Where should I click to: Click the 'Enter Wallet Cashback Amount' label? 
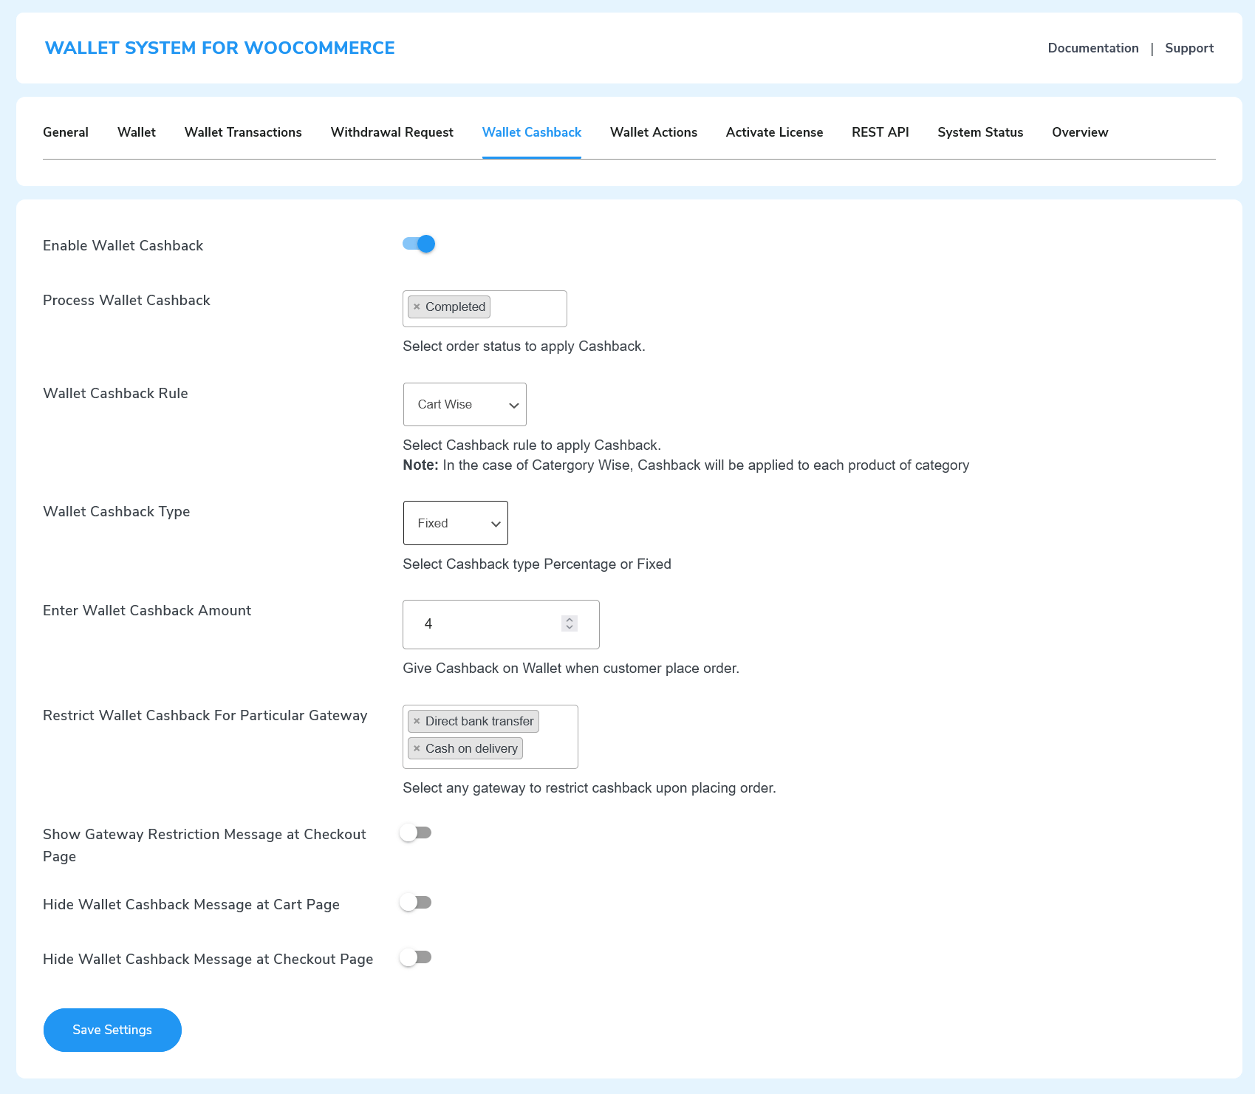click(147, 611)
